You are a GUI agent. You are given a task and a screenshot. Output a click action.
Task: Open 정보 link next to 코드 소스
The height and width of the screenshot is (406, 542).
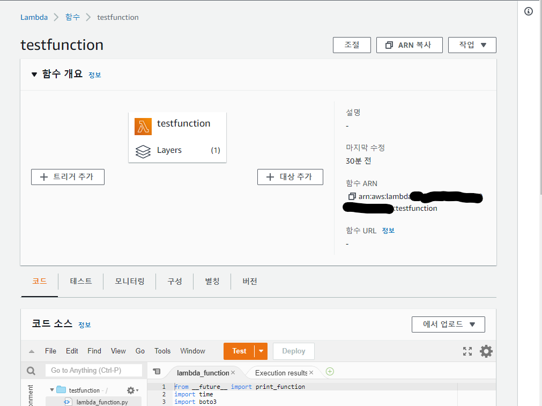[85, 325]
